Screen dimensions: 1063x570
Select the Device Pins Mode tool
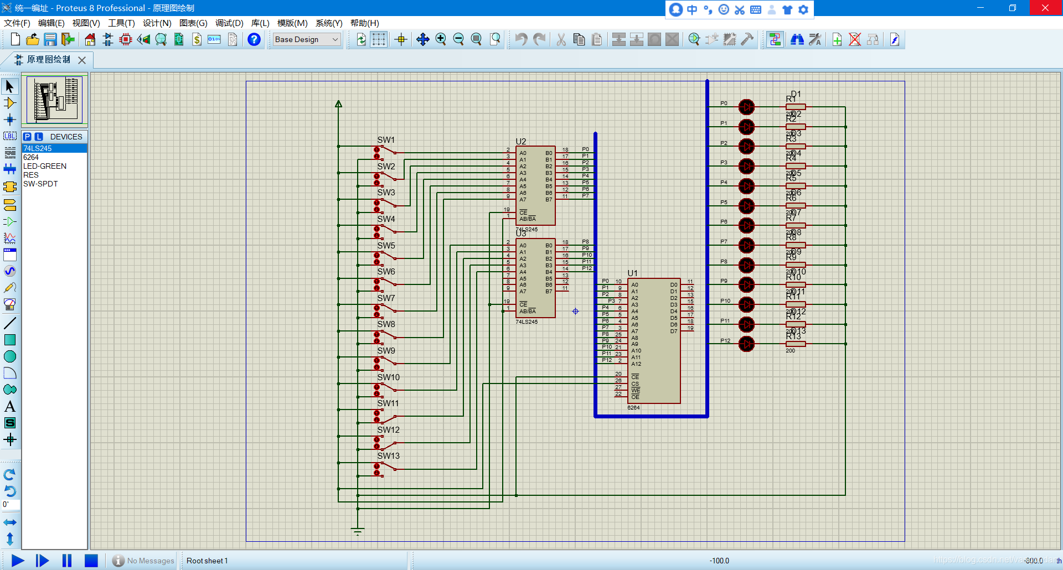10,222
